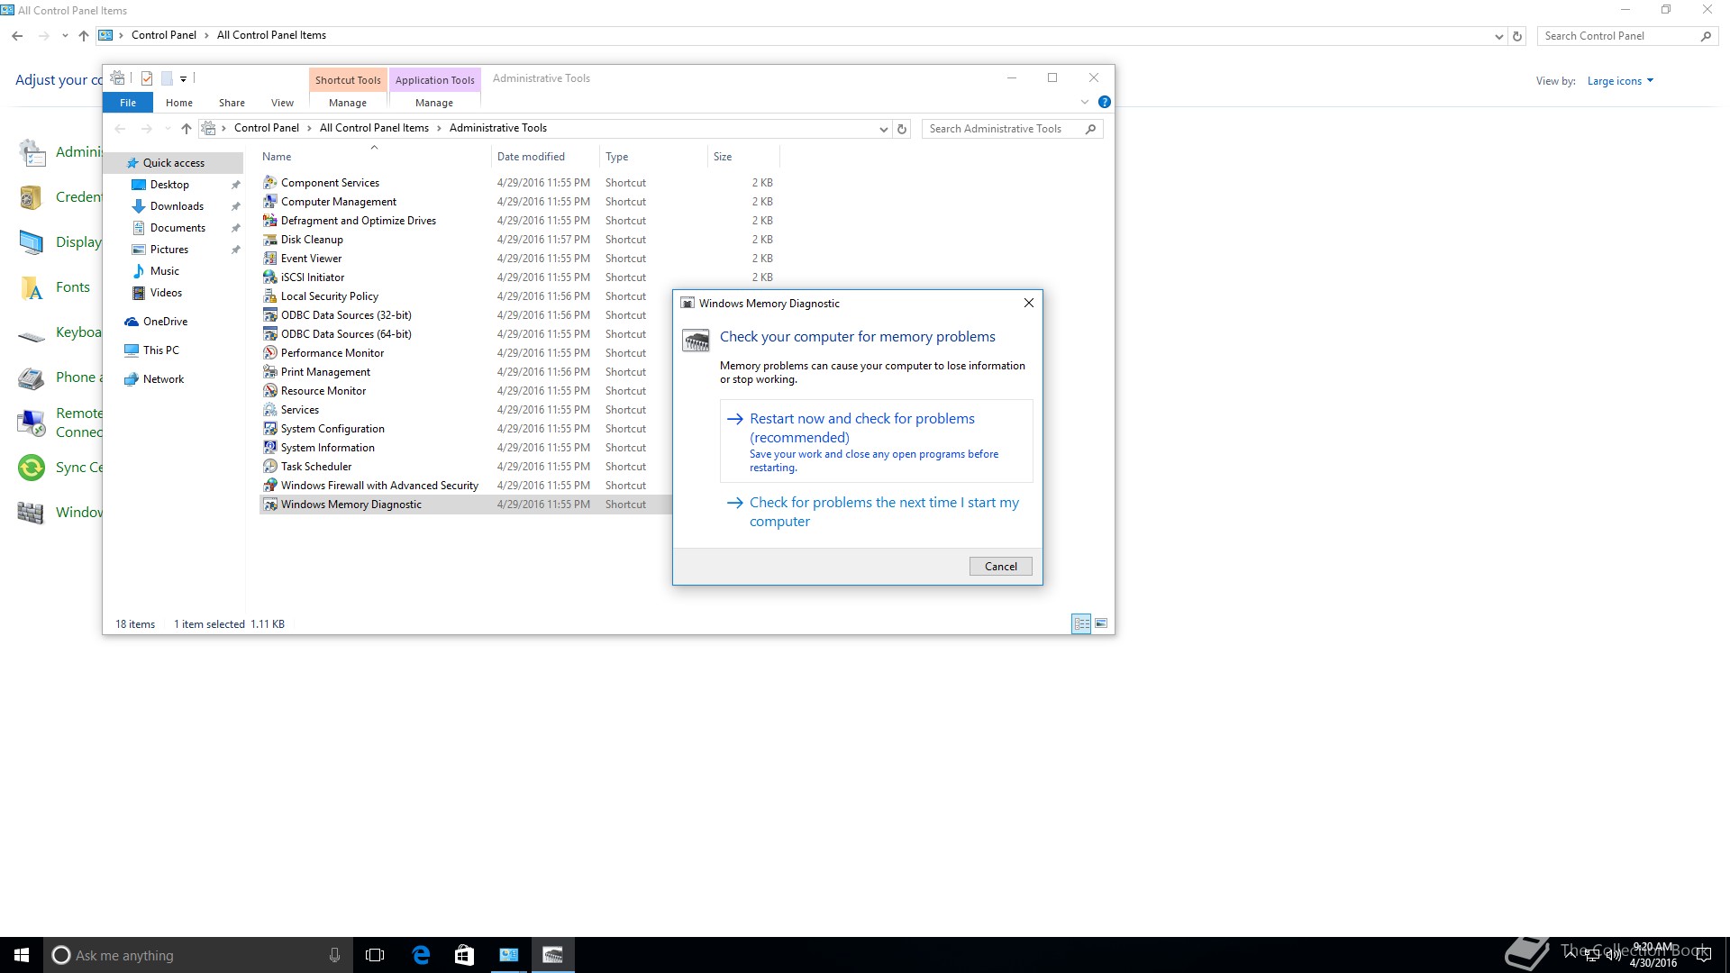Choose Check for problems next time I start
This screenshot has width=1730, height=973.
coord(876,512)
